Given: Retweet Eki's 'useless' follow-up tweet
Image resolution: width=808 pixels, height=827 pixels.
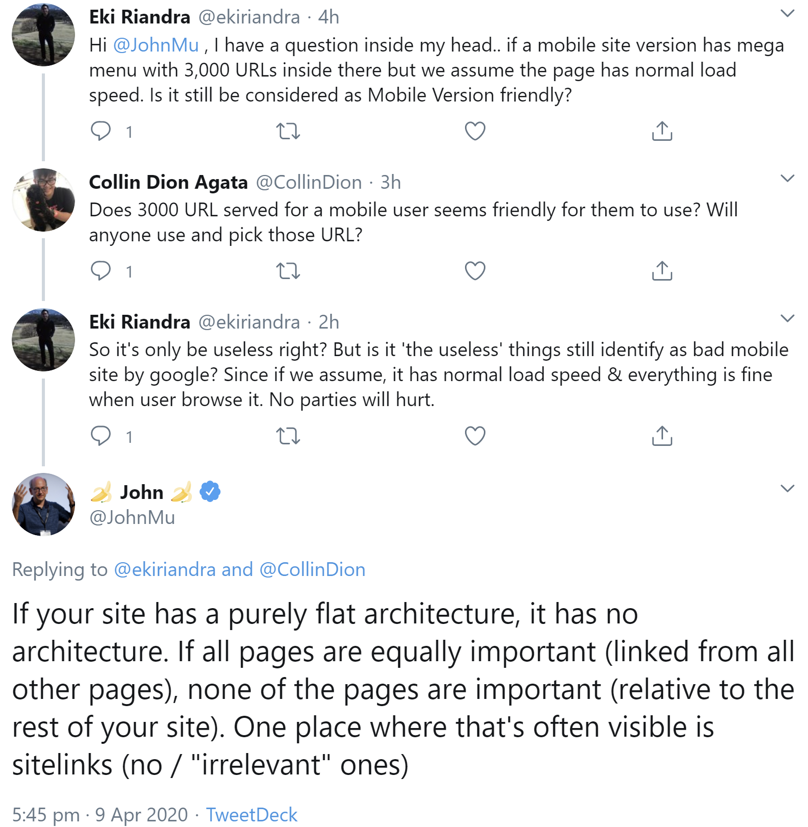Looking at the screenshot, I should [x=288, y=436].
